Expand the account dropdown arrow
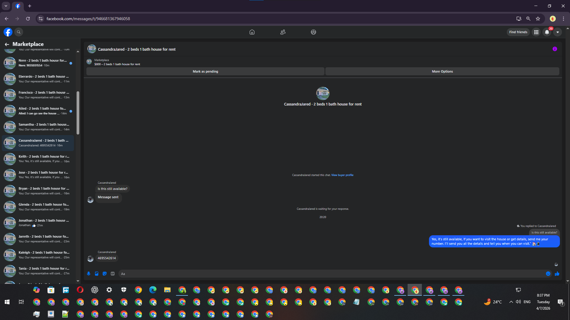 pyautogui.click(x=558, y=32)
